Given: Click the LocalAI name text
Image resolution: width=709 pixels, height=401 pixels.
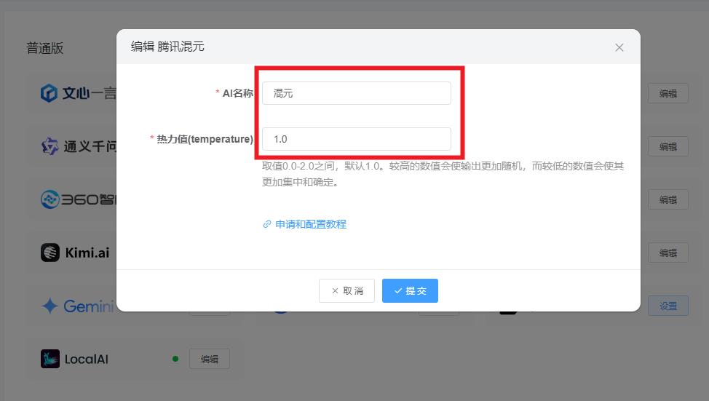Looking at the screenshot, I should pyautogui.click(x=87, y=360).
